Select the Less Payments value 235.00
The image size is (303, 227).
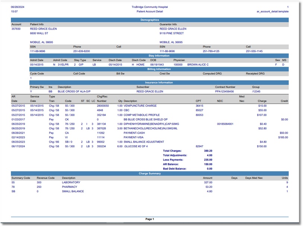(x=208, y=160)
